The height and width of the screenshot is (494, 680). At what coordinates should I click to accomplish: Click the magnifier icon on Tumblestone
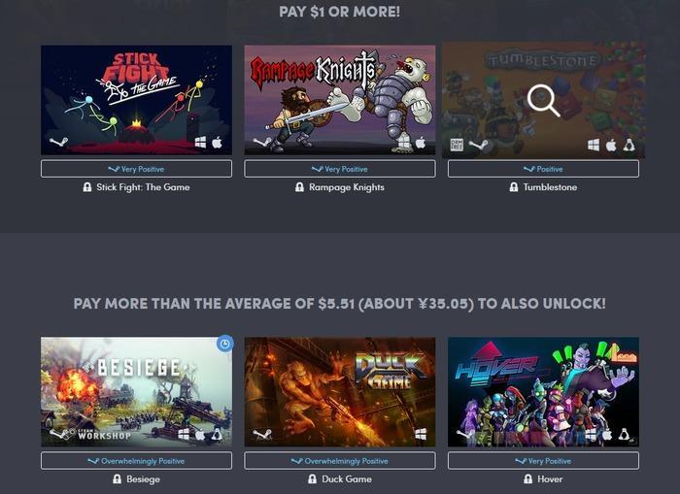point(543,101)
